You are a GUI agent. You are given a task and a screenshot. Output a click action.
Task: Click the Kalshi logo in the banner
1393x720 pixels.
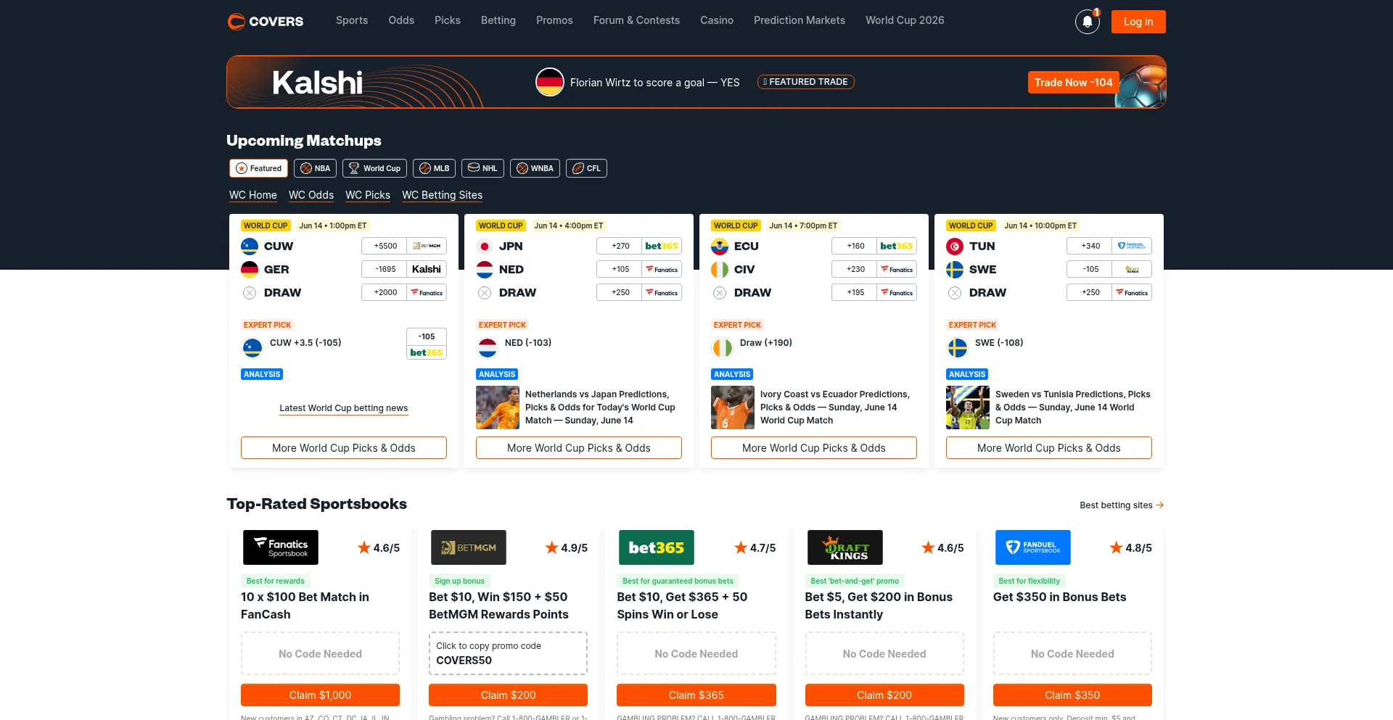tap(317, 83)
